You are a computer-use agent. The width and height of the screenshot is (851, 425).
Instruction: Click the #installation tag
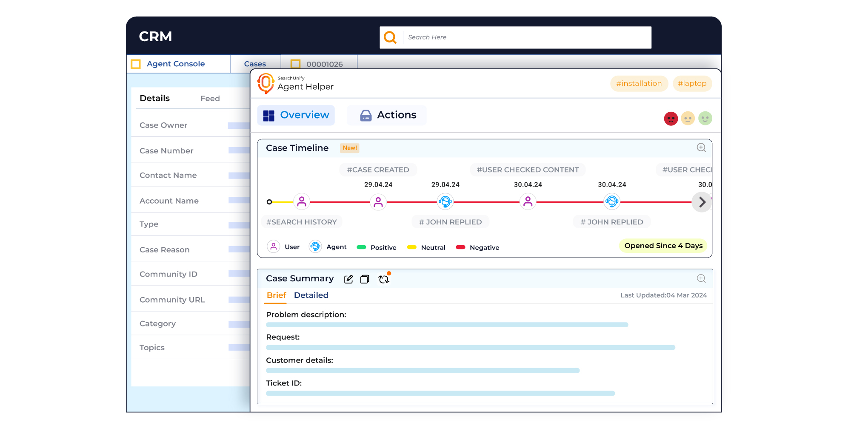(639, 83)
